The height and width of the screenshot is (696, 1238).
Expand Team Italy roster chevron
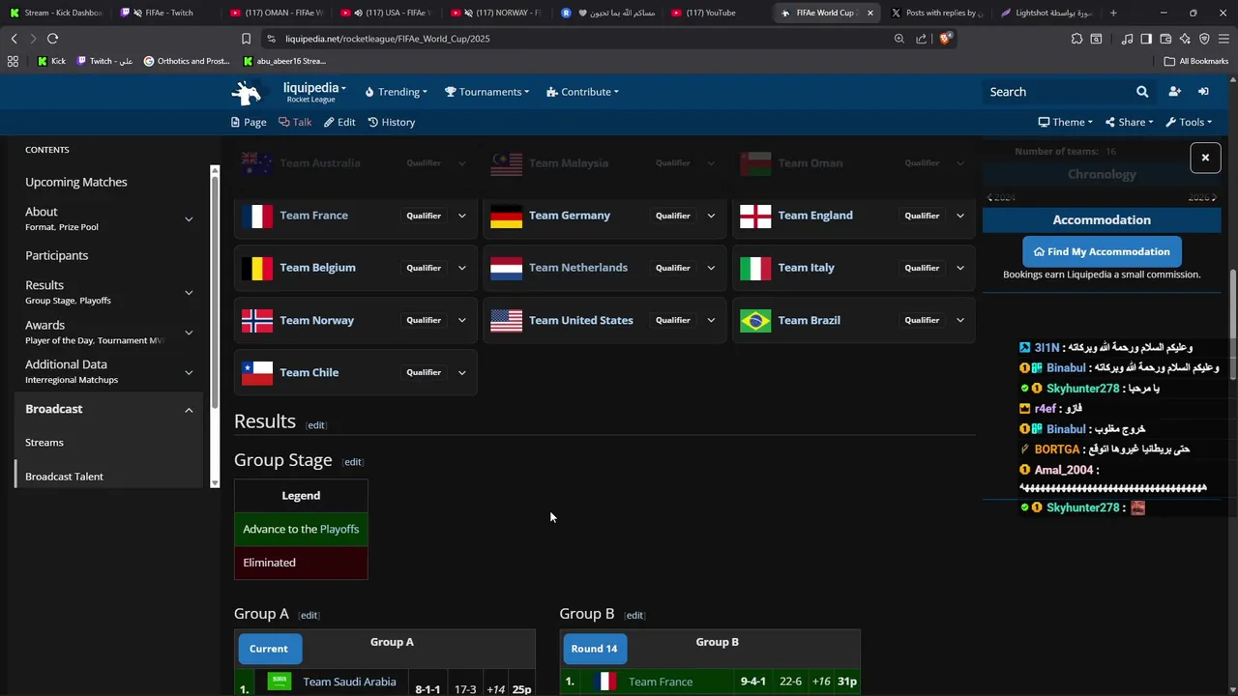point(960,268)
